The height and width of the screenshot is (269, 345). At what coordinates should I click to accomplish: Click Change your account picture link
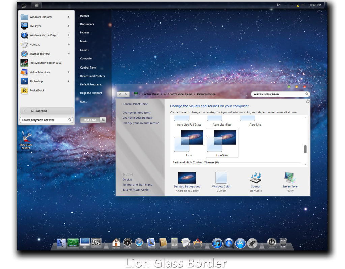141,123
